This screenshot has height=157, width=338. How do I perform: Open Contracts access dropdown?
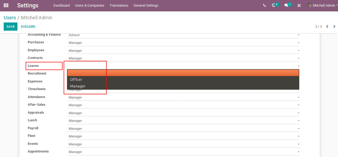(x=183, y=58)
